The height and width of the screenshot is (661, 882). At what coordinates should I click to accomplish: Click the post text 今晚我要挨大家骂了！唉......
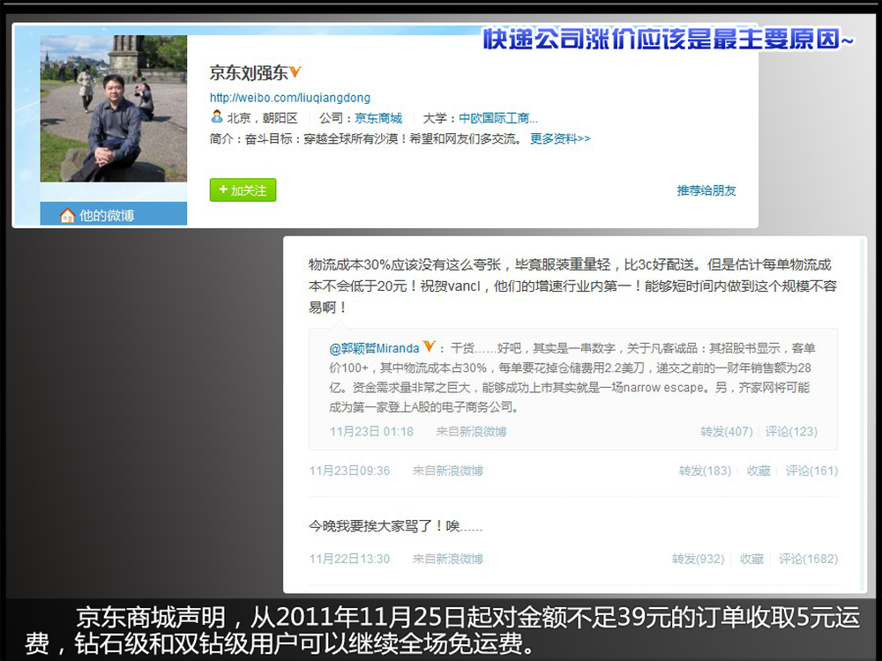point(395,526)
